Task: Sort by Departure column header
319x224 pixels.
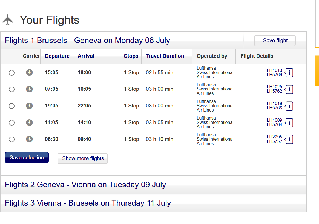Action: 57,56
